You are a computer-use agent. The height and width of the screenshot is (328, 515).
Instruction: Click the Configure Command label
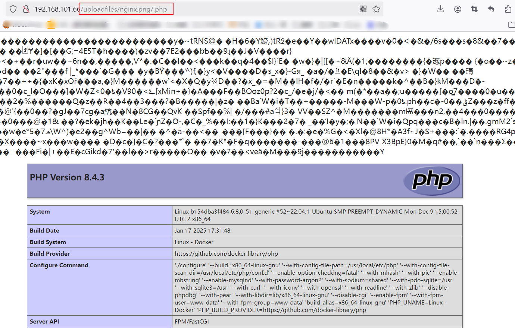(59, 265)
